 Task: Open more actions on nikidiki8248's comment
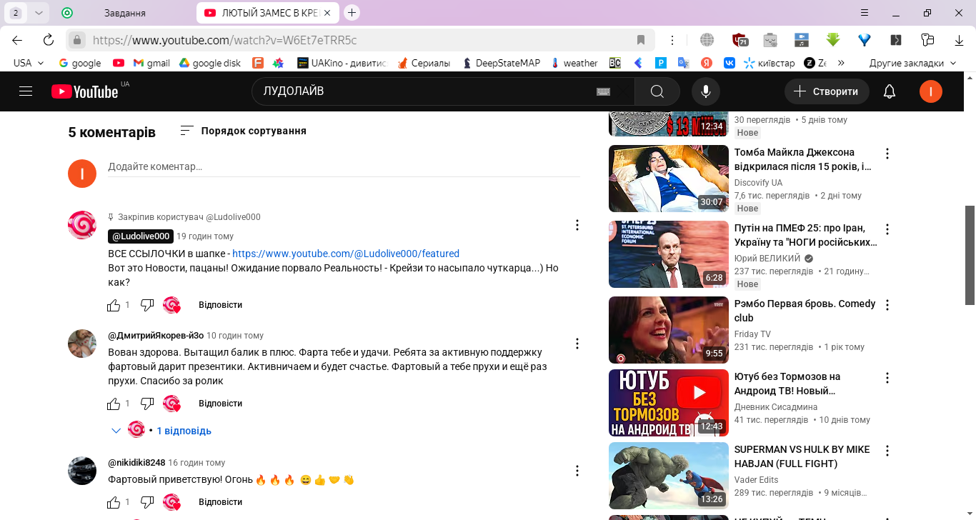coord(577,471)
